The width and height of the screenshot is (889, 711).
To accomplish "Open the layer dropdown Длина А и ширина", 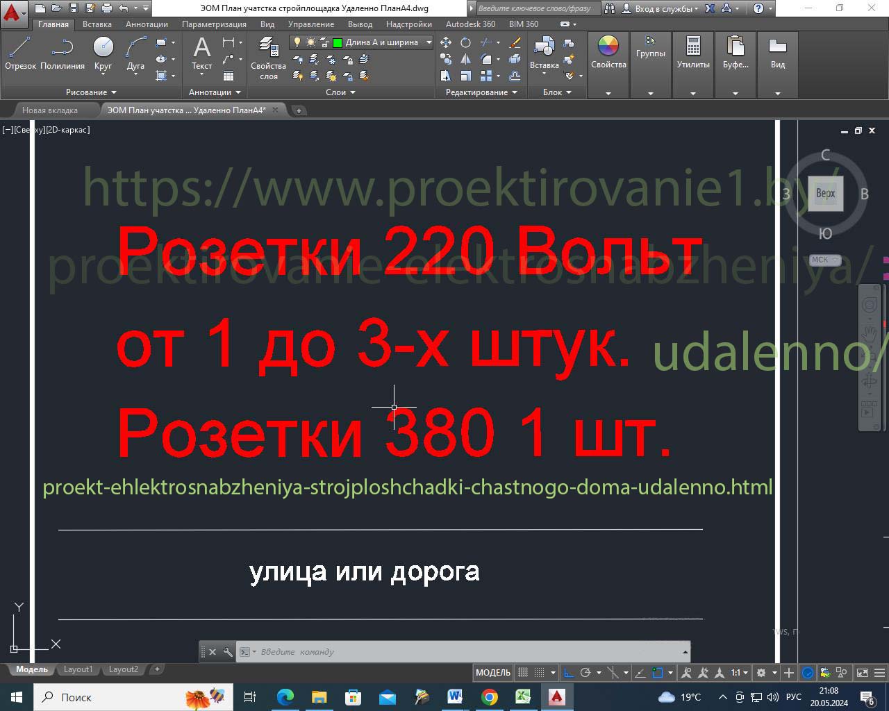I will coord(429,42).
